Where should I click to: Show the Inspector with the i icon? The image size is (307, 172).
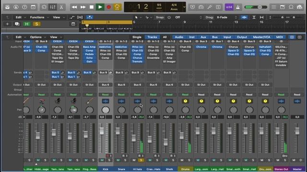click(x=16, y=7)
